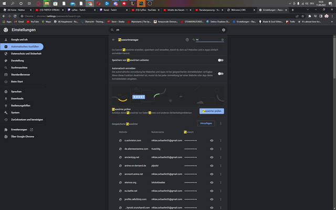The image size is (336, 210).
Task: Open actions menu for eu.battle.net entry
Action: tap(220, 191)
